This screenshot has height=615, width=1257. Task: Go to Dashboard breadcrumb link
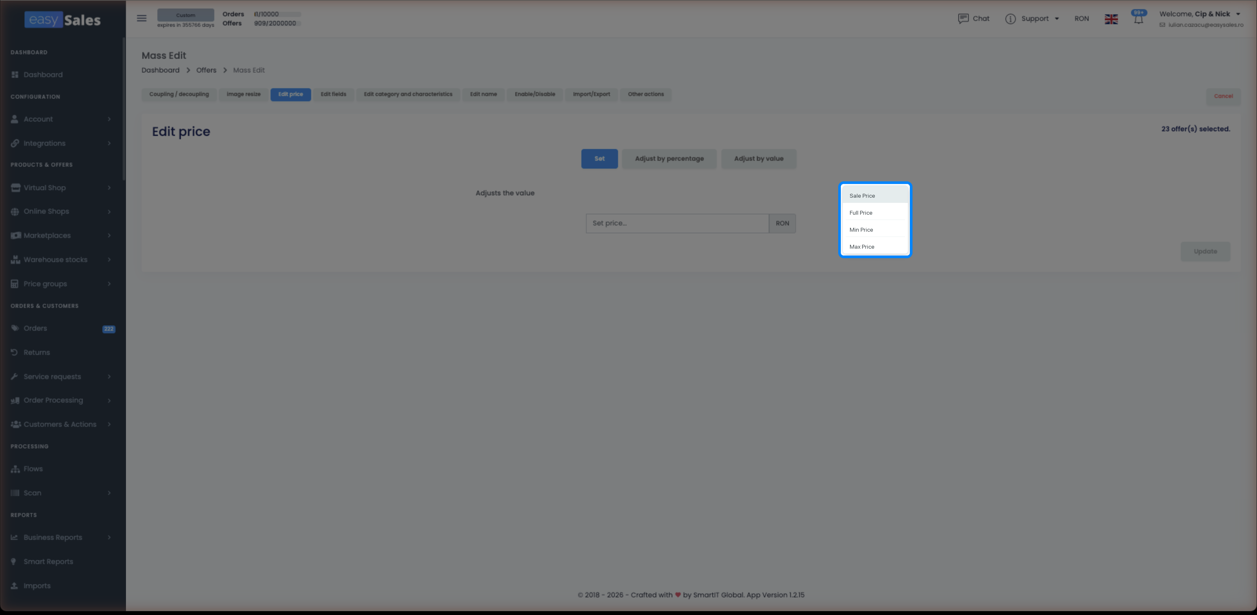coord(161,70)
